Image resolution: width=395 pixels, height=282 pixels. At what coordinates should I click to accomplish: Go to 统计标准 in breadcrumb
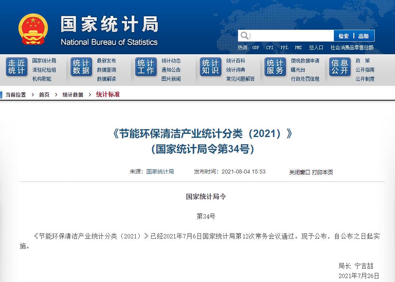pyautogui.click(x=108, y=94)
